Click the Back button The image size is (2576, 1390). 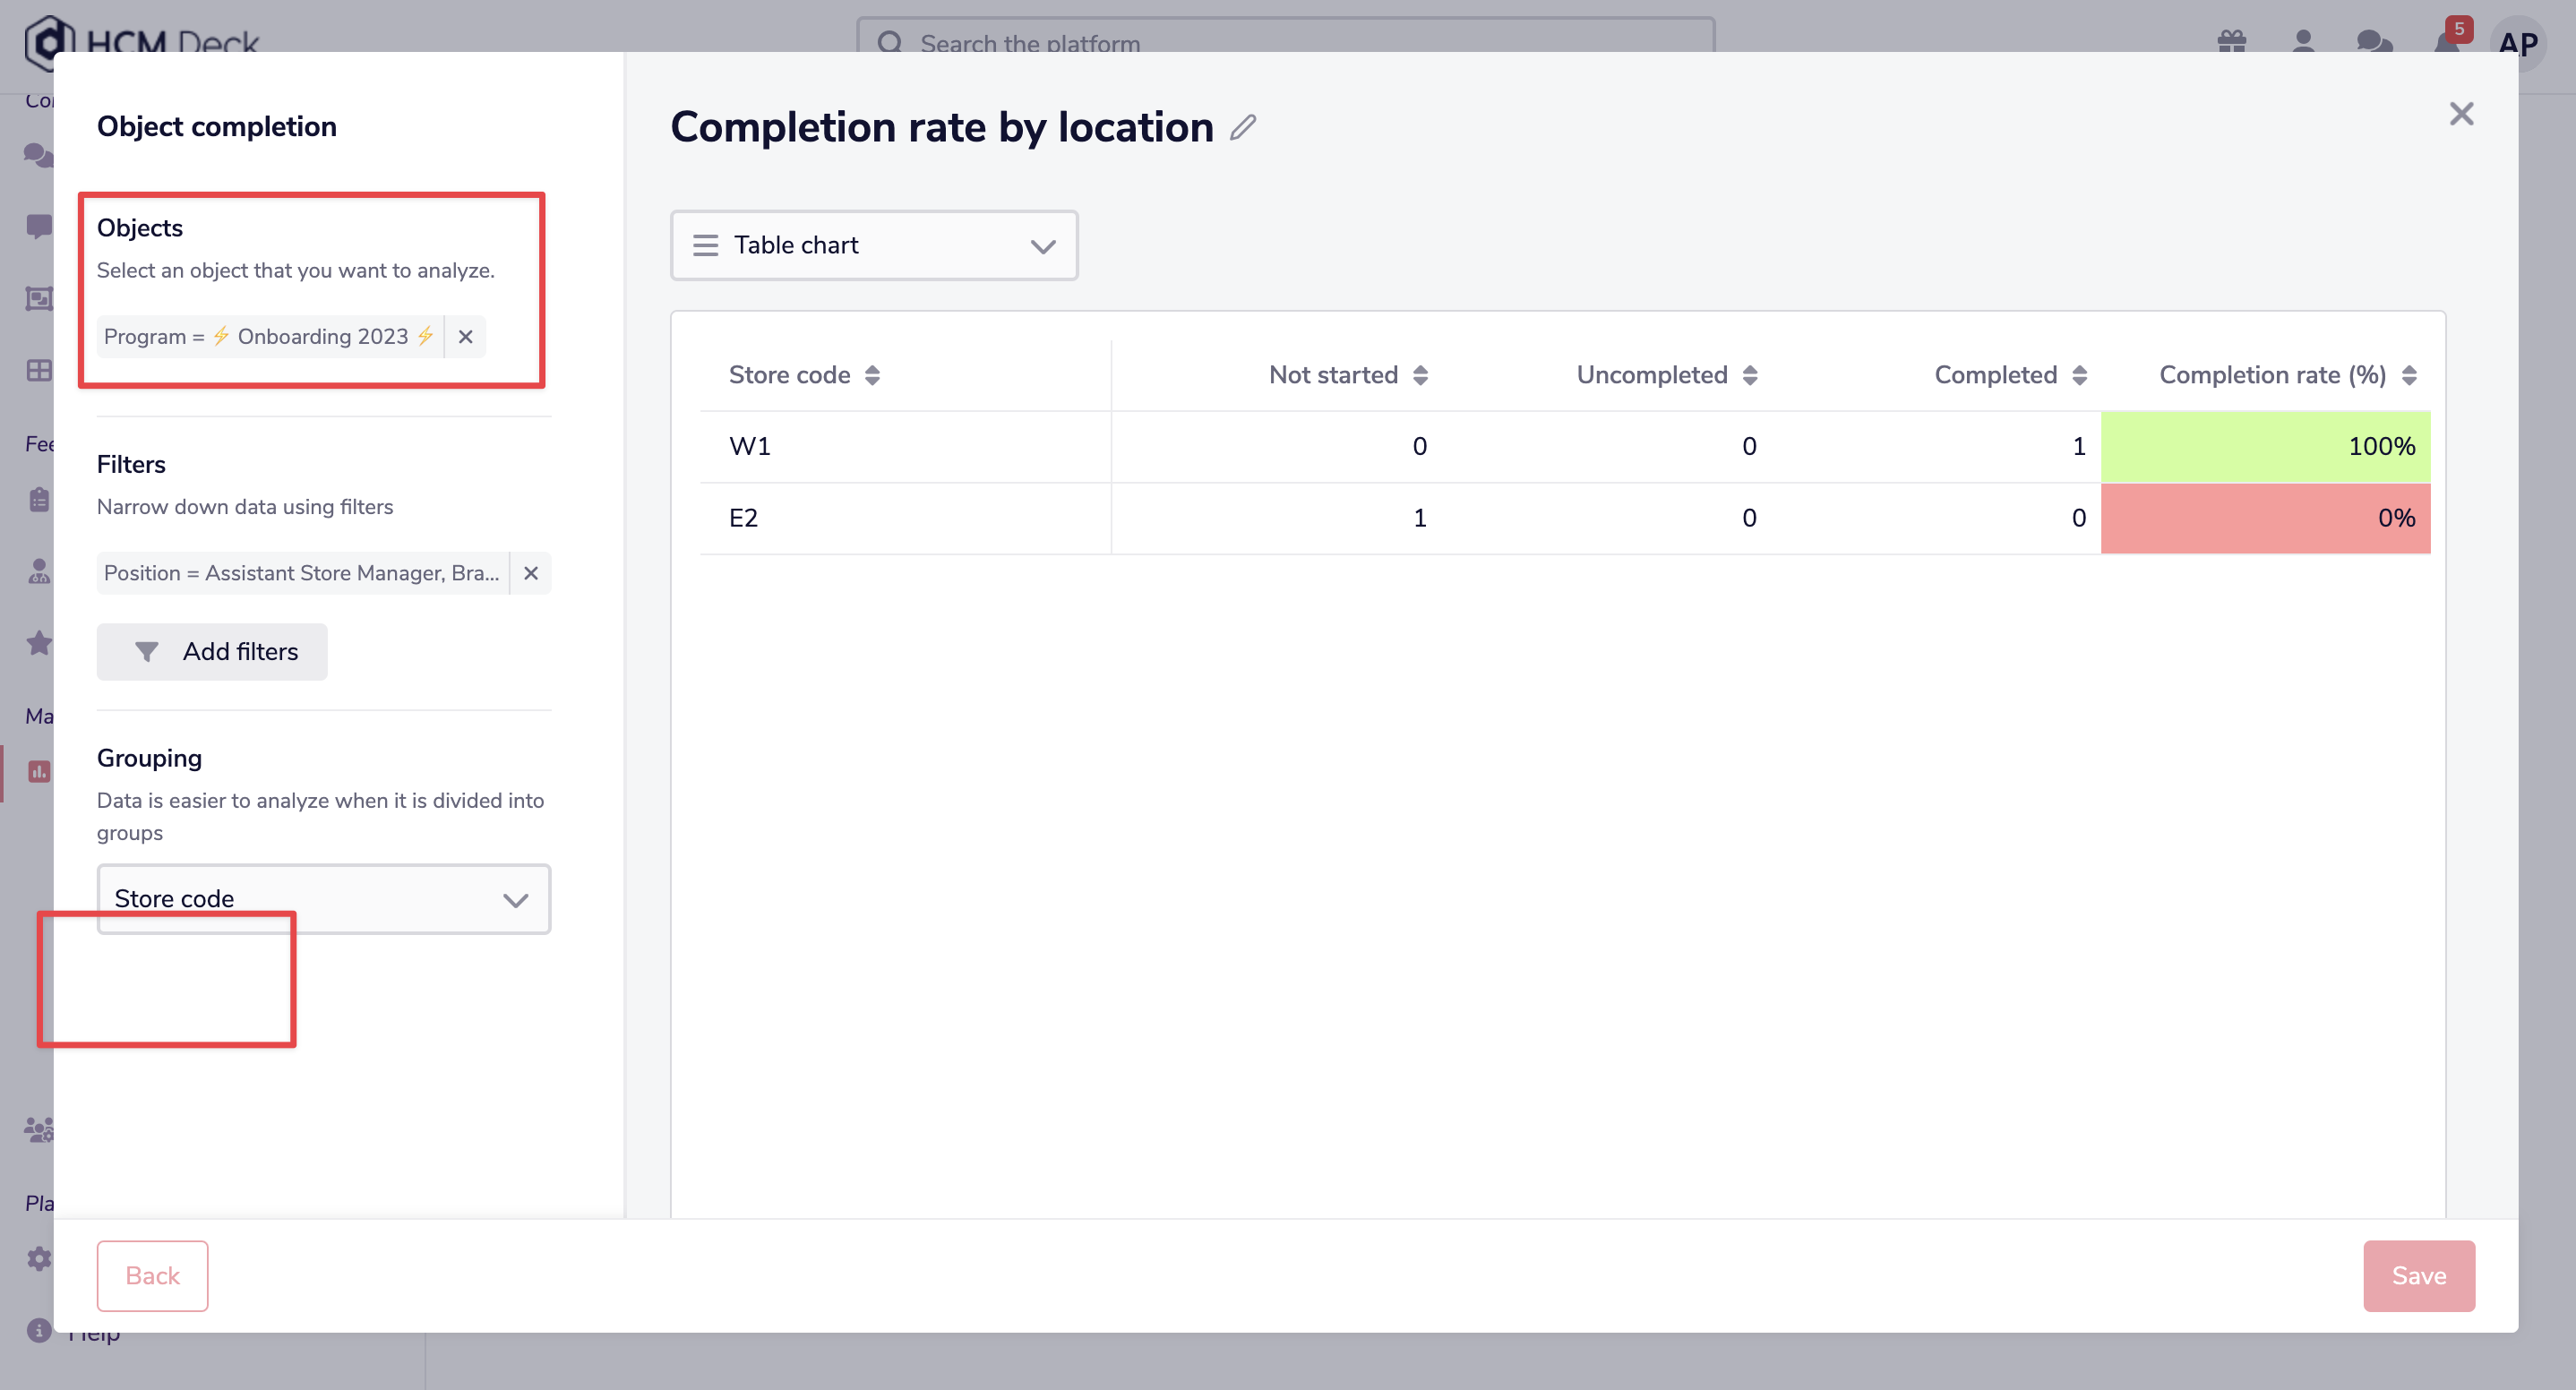click(152, 1276)
